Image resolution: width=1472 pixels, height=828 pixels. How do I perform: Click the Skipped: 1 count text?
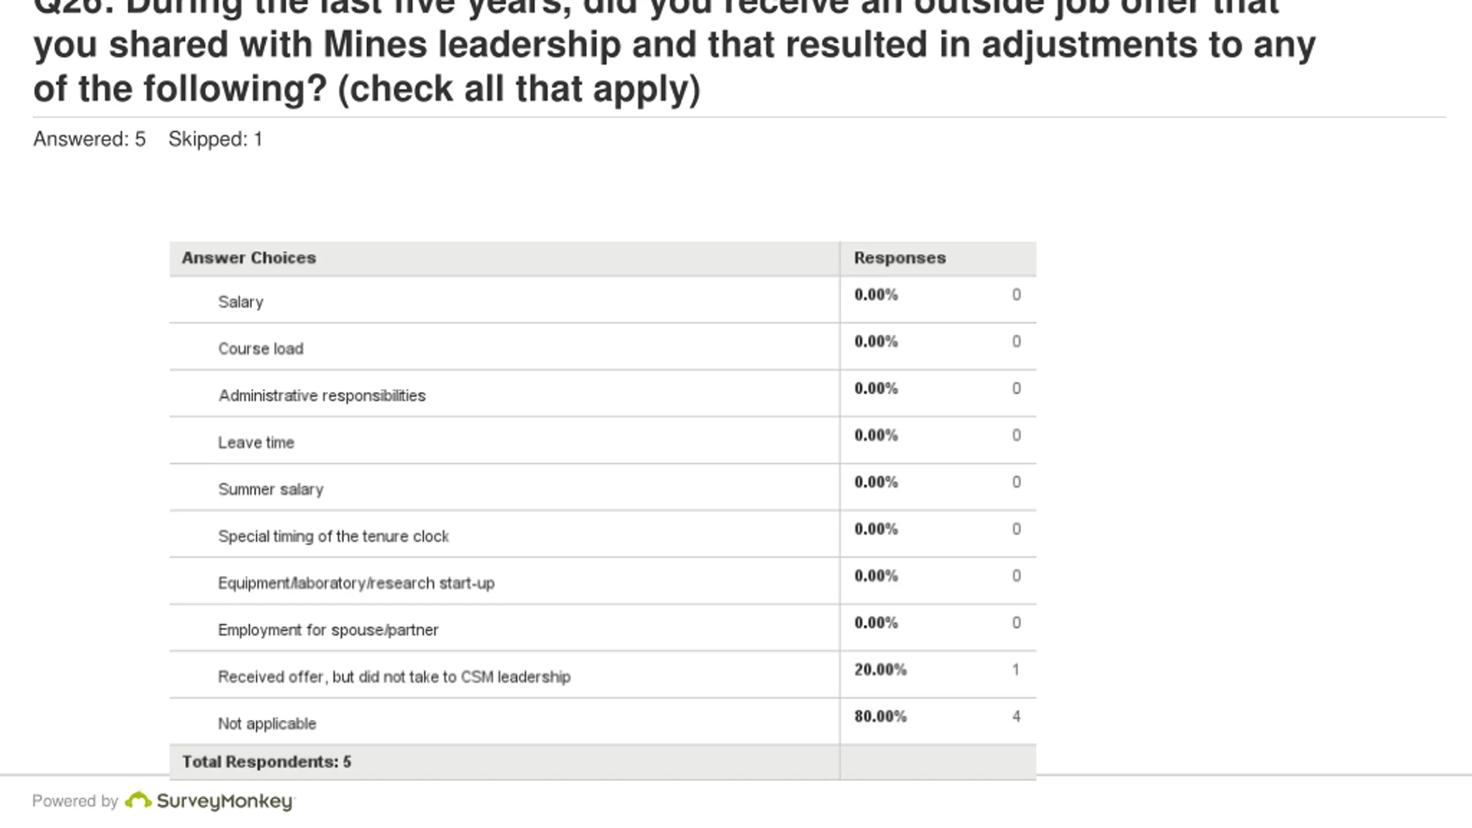215,139
